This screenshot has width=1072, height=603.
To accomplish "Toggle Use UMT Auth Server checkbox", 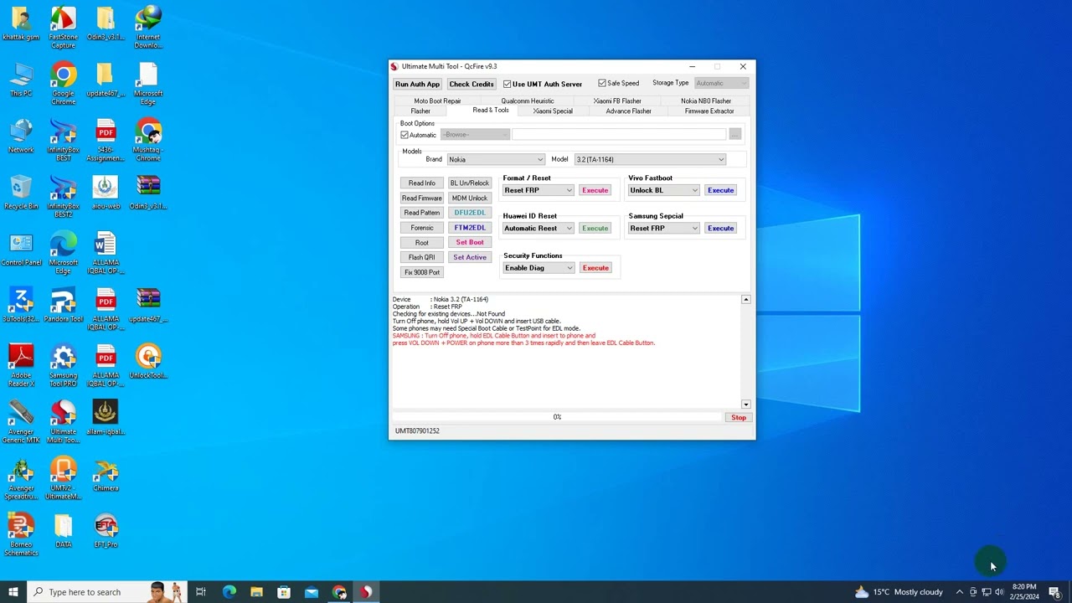I will tap(507, 84).
